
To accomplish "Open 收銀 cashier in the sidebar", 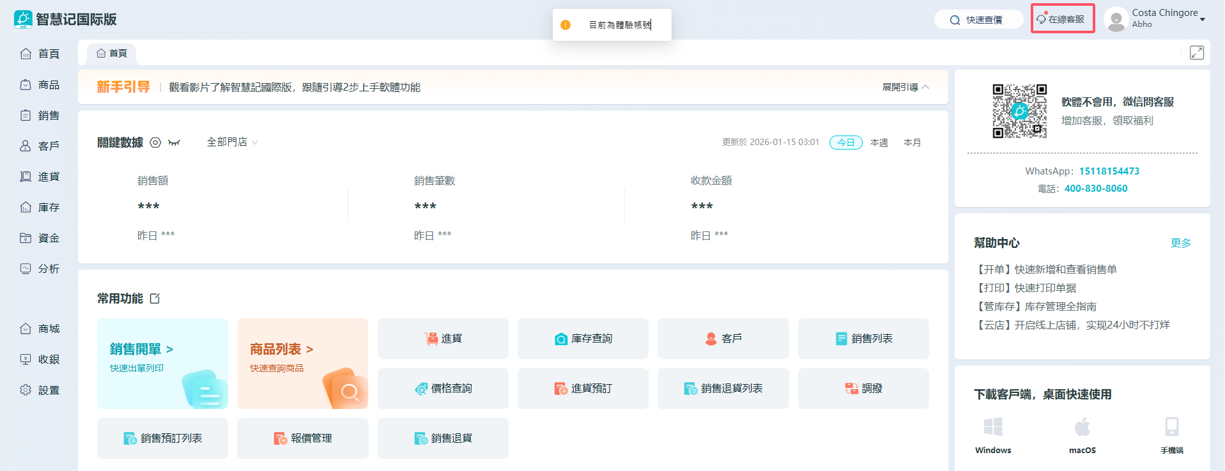I will tap(40, 359).
